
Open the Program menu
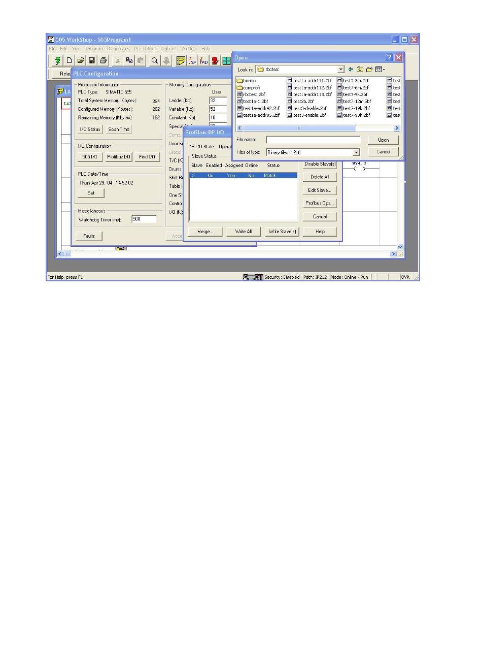click(x=94, y=49)
